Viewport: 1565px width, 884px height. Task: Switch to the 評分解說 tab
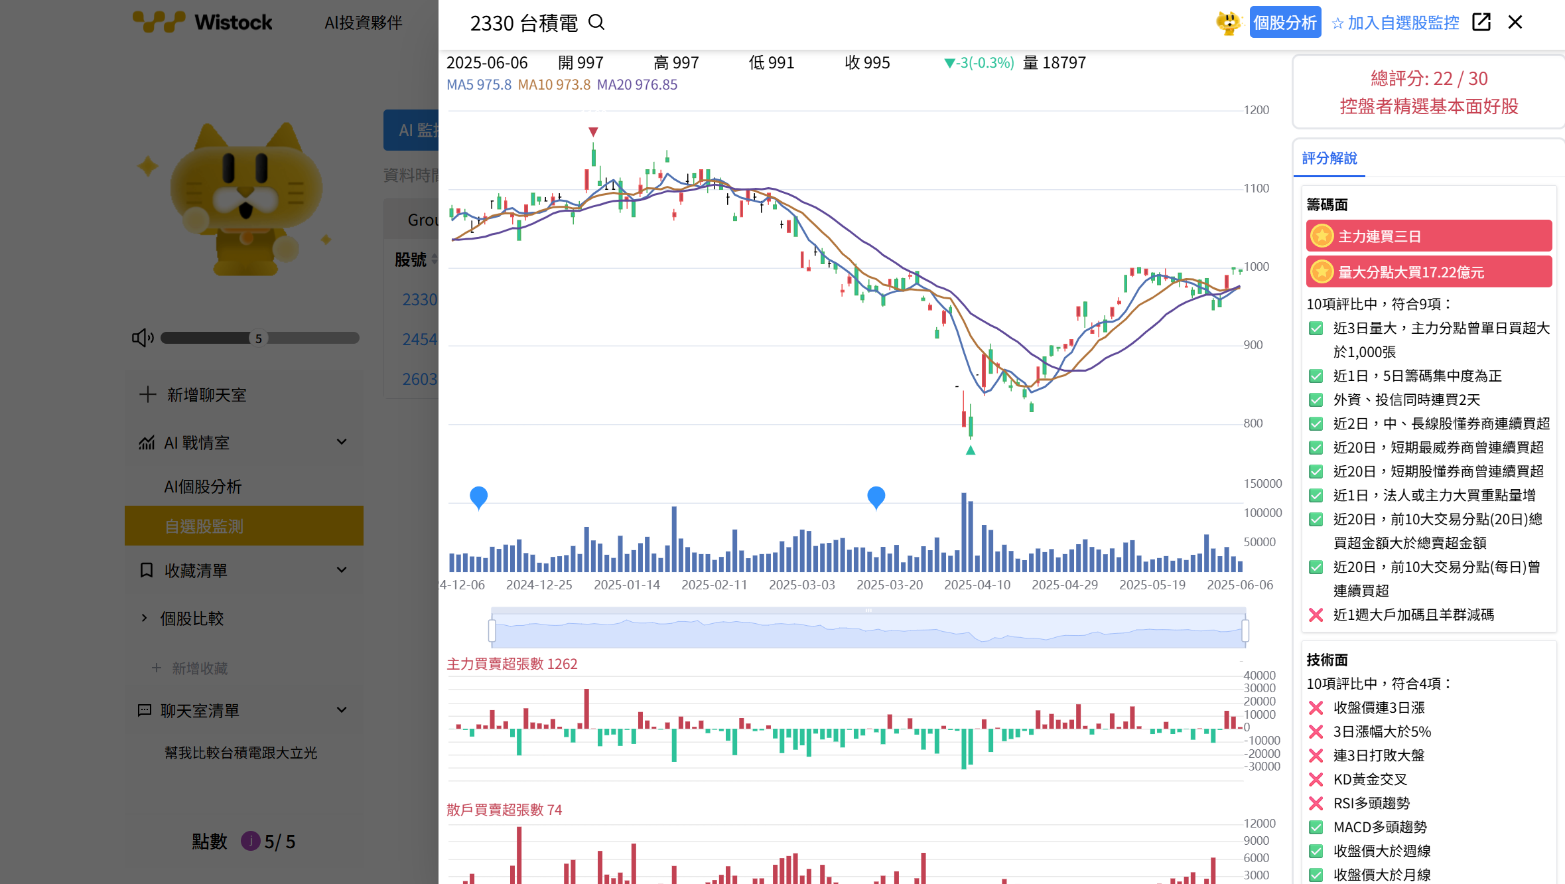tap(1329, 159)
